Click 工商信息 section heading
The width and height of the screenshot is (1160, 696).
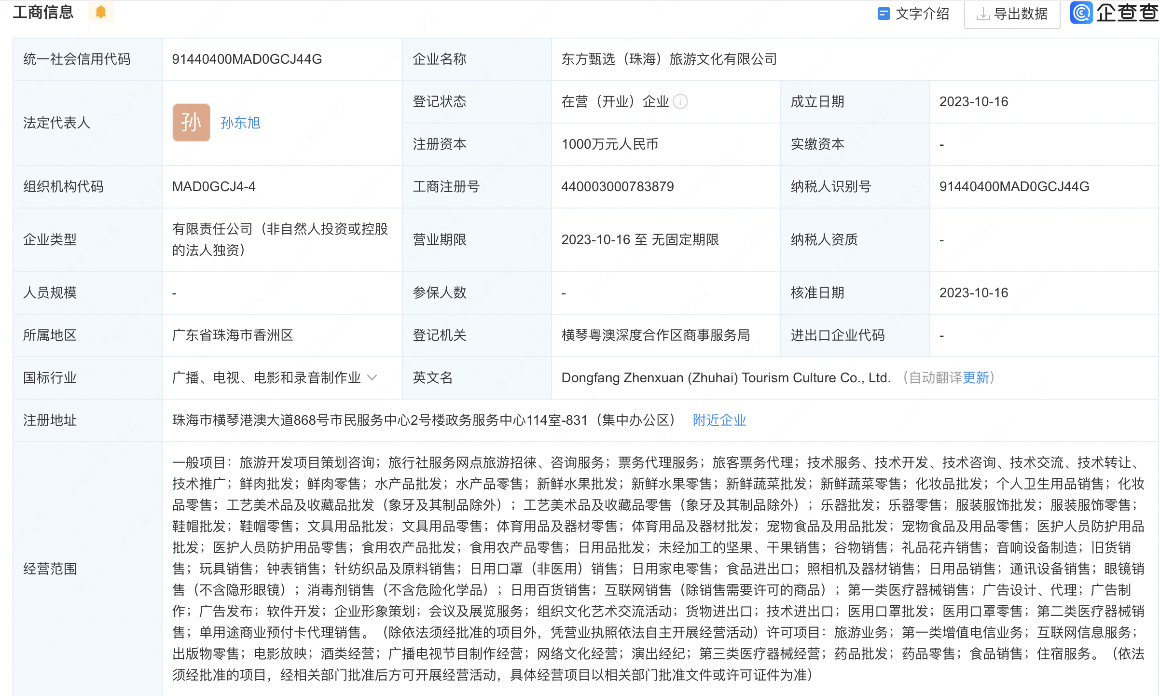43,12
